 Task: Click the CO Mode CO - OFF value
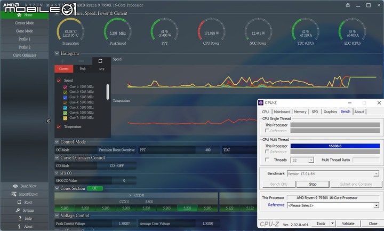click(117, 166)
